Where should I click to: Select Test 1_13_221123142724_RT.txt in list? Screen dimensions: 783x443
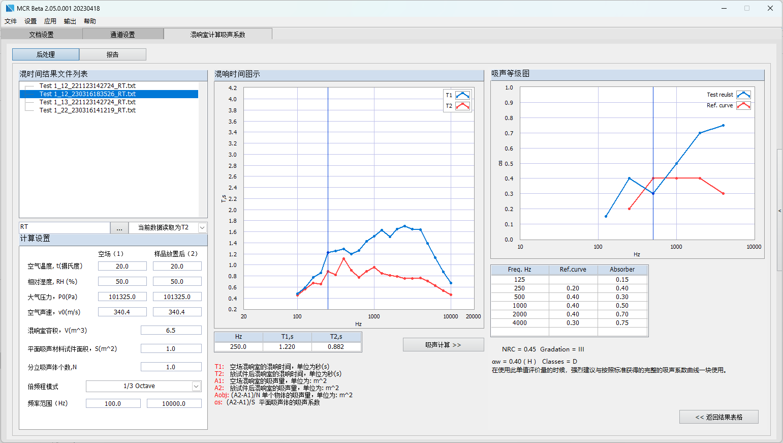pos(87,102)
